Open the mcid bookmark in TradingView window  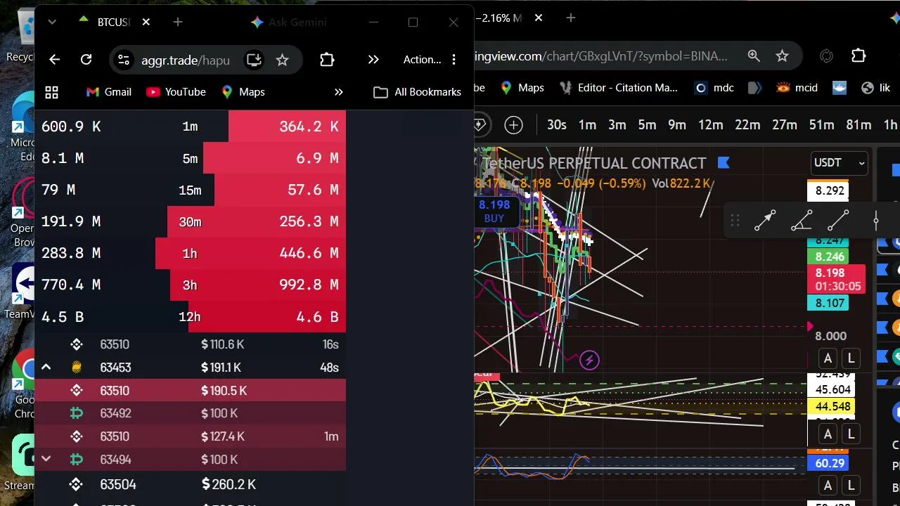[797, 88]
